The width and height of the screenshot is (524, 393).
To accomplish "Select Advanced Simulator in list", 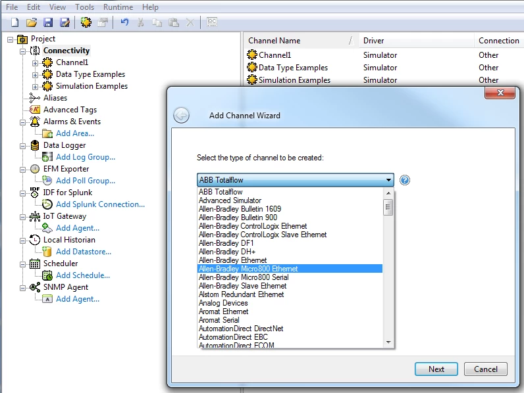I will [290, 200].
